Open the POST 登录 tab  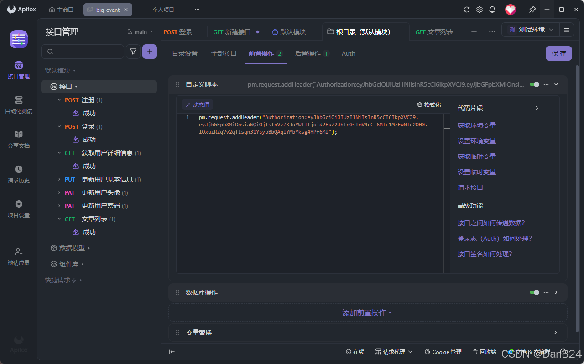tap(178, 32)
